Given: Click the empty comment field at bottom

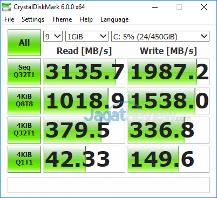Looking at the screenshot, I should coord(109,185).
